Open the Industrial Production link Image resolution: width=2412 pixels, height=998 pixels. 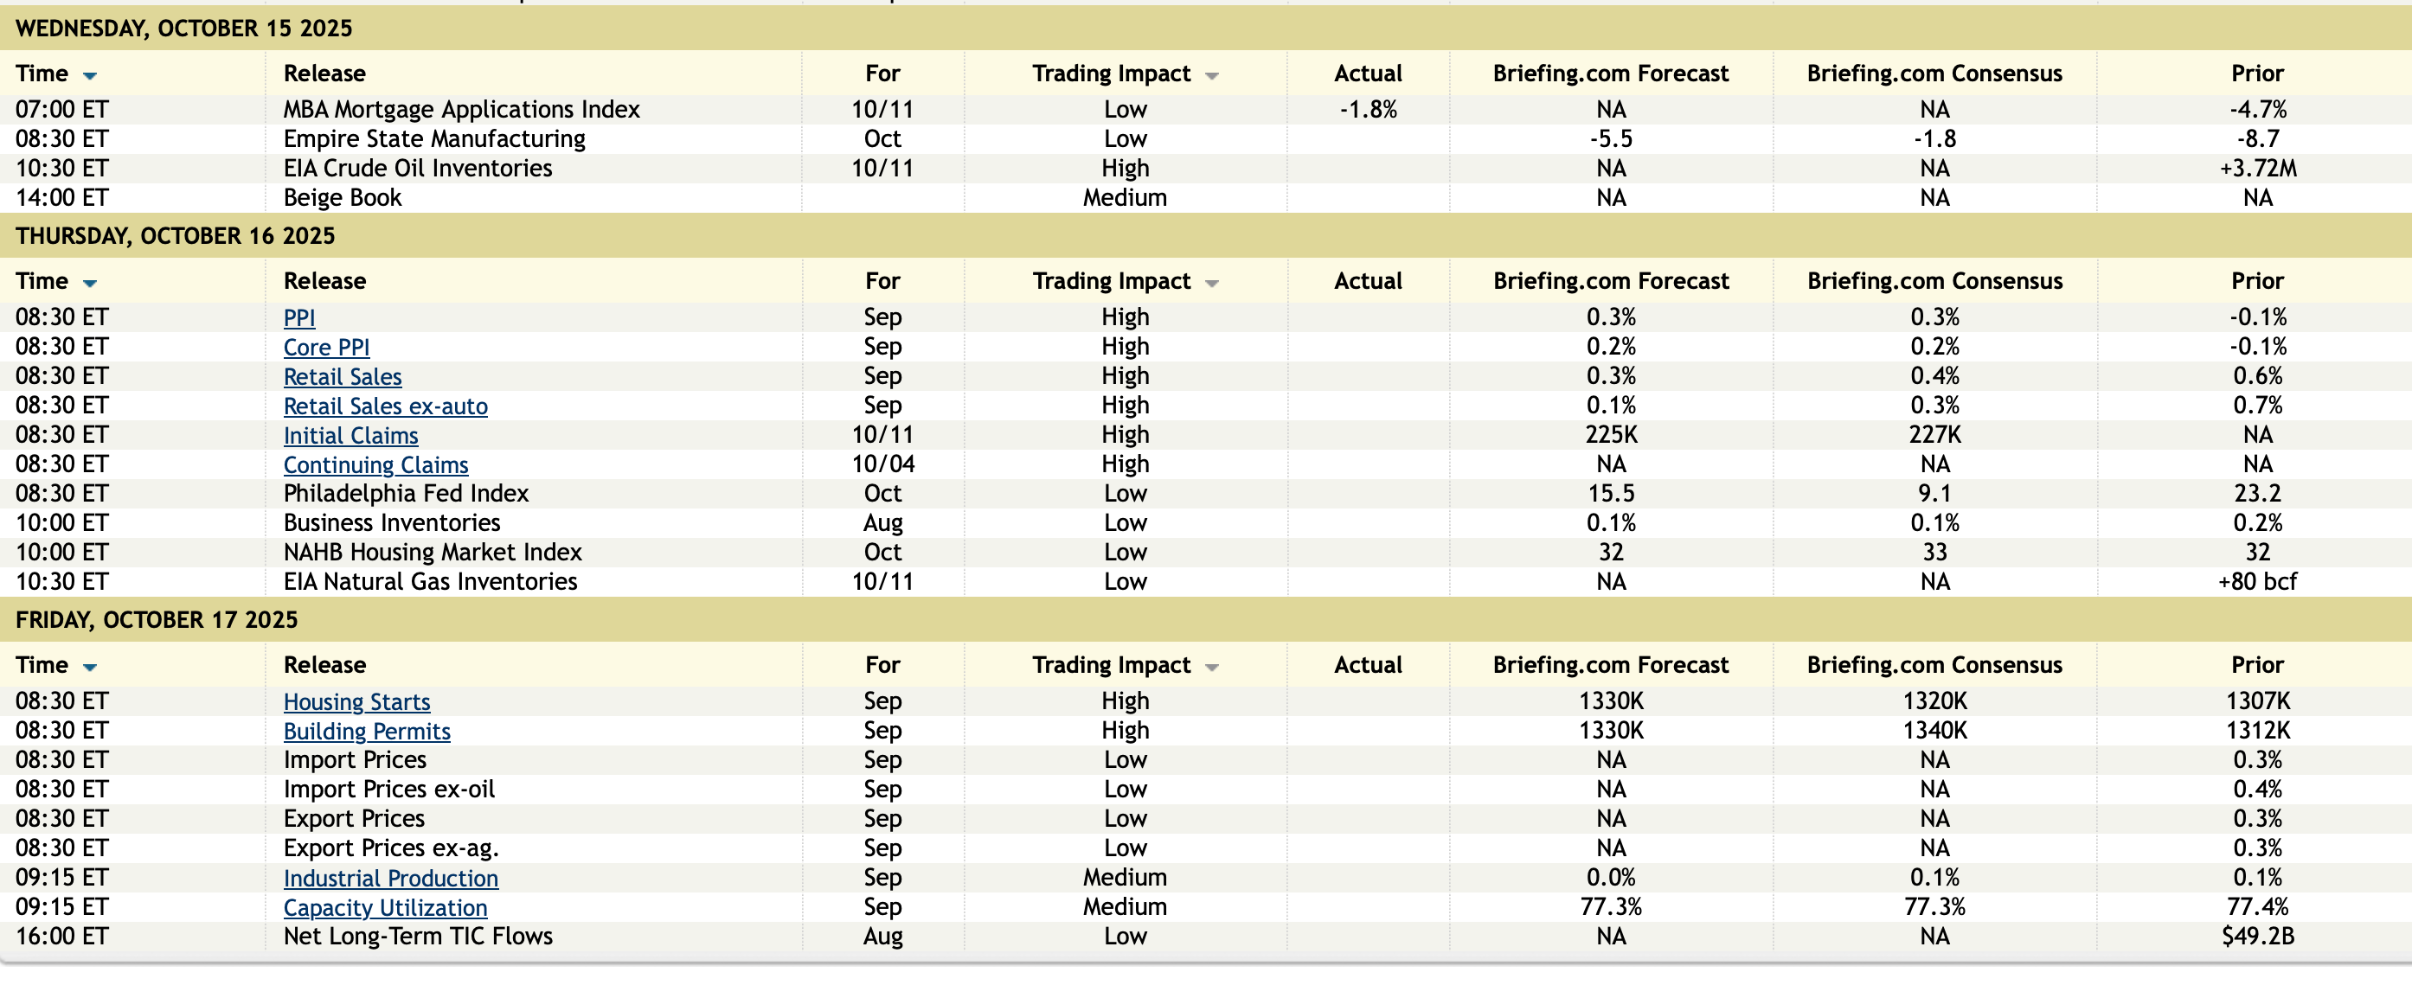[390, 878]
